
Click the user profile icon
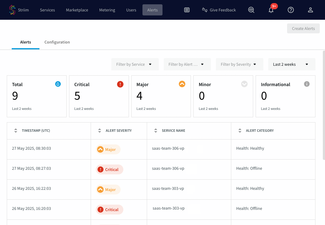[x=311, y=10]
